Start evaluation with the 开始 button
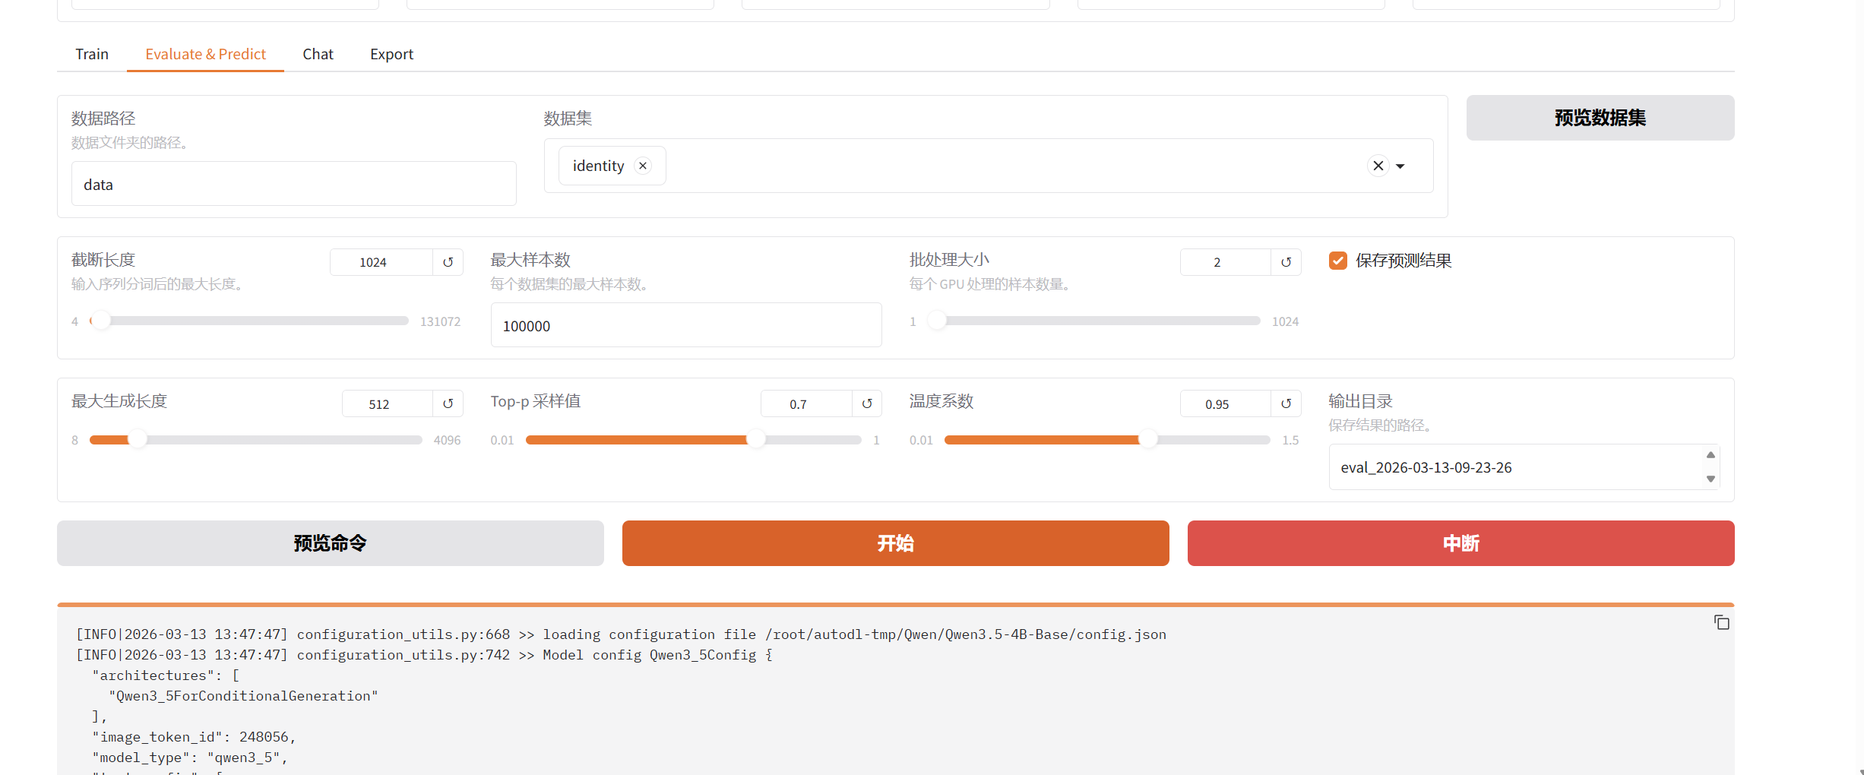Viewport: 1864px width, 775px height. coord(895,543)
